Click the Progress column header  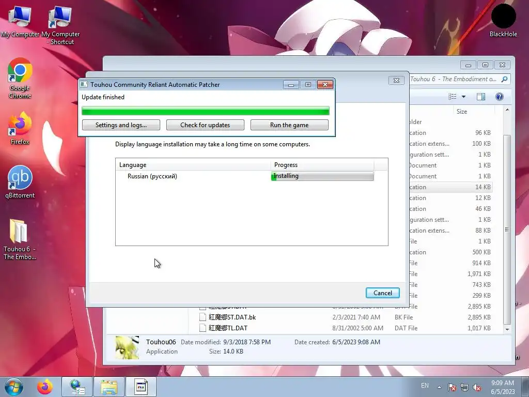point(322,165)
